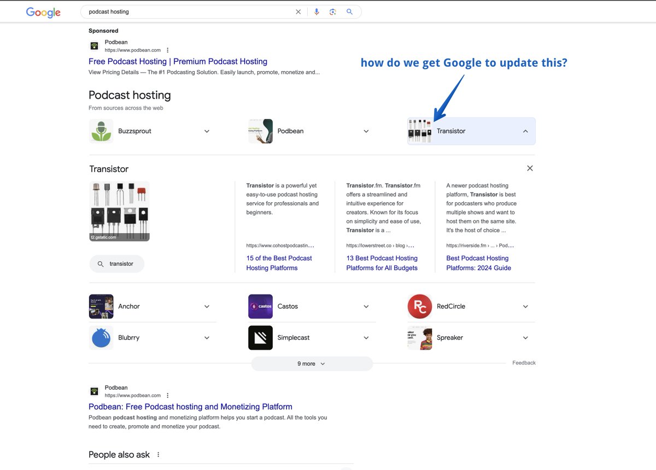Click the magnifying glass search button
This screenshot has height=470, width=656.
click(350, 12)
